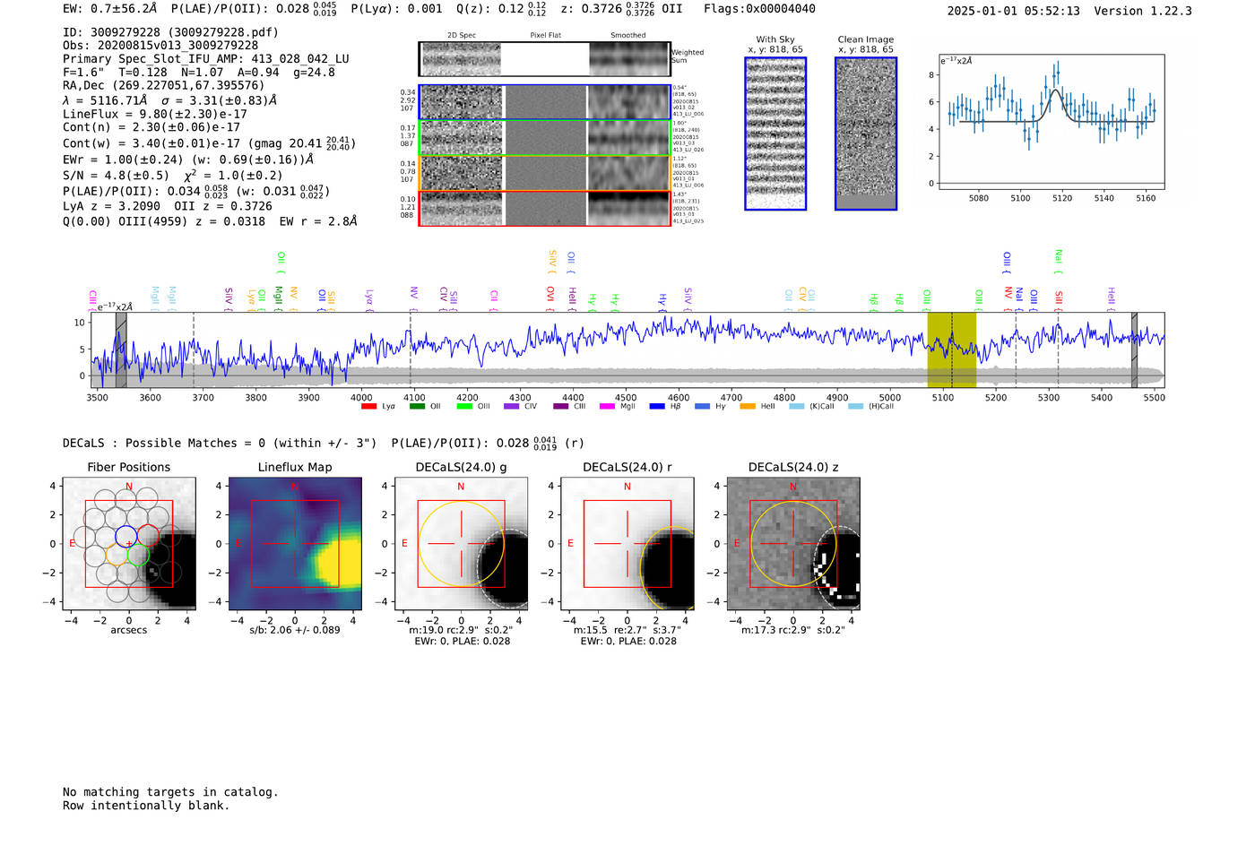Image resolution: width=1255 pixels, height=854 pixels.
Task: Click the green fiber circle in Fiber Positions
Action: pyautogui.click(x=137, y=555)
